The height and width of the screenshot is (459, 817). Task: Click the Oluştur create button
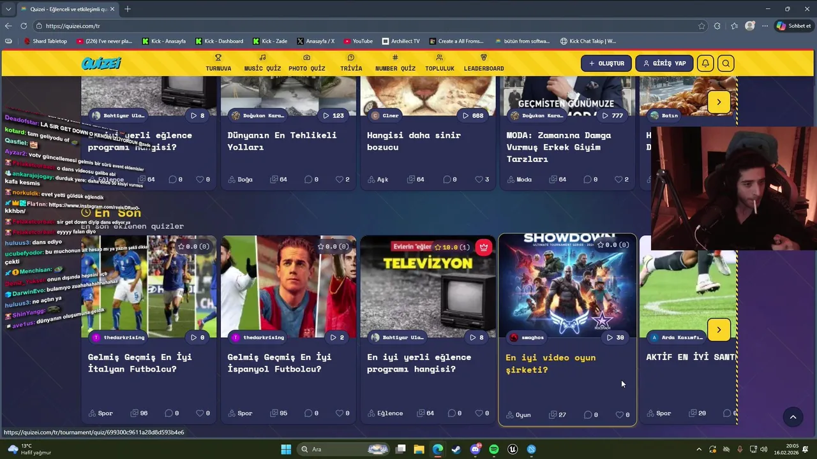[606, 63]
